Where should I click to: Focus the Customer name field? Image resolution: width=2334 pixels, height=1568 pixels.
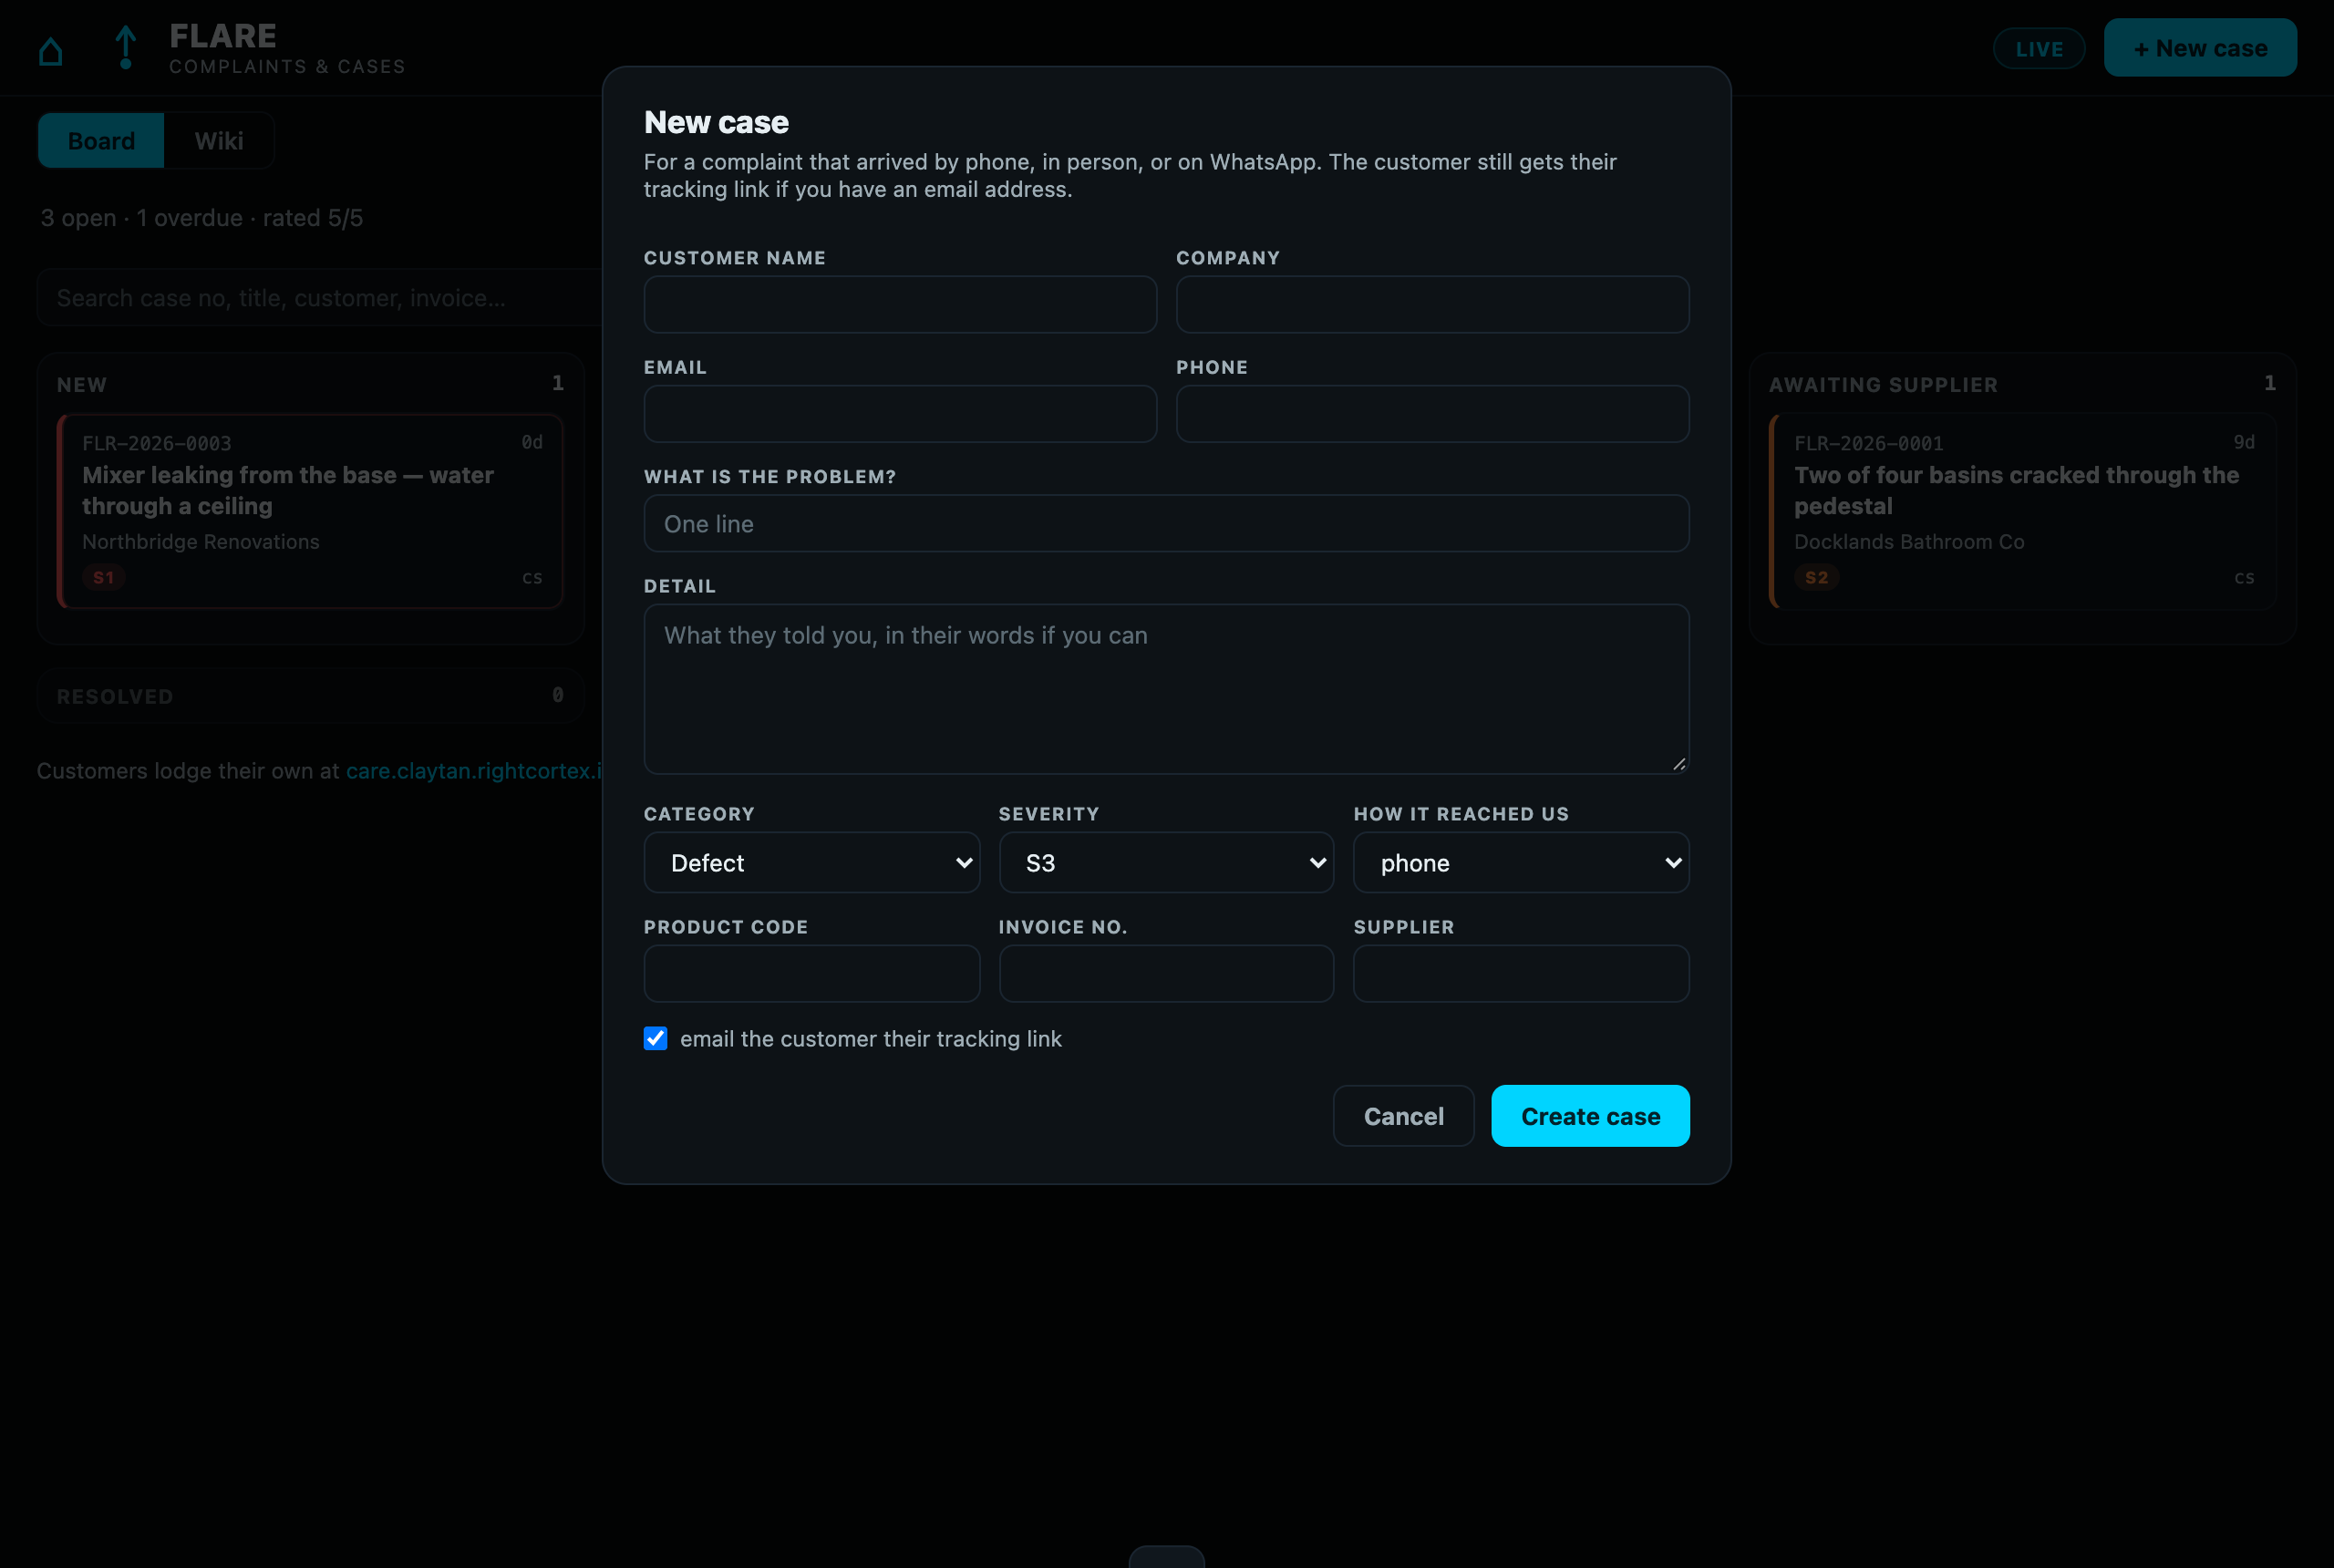900,304
